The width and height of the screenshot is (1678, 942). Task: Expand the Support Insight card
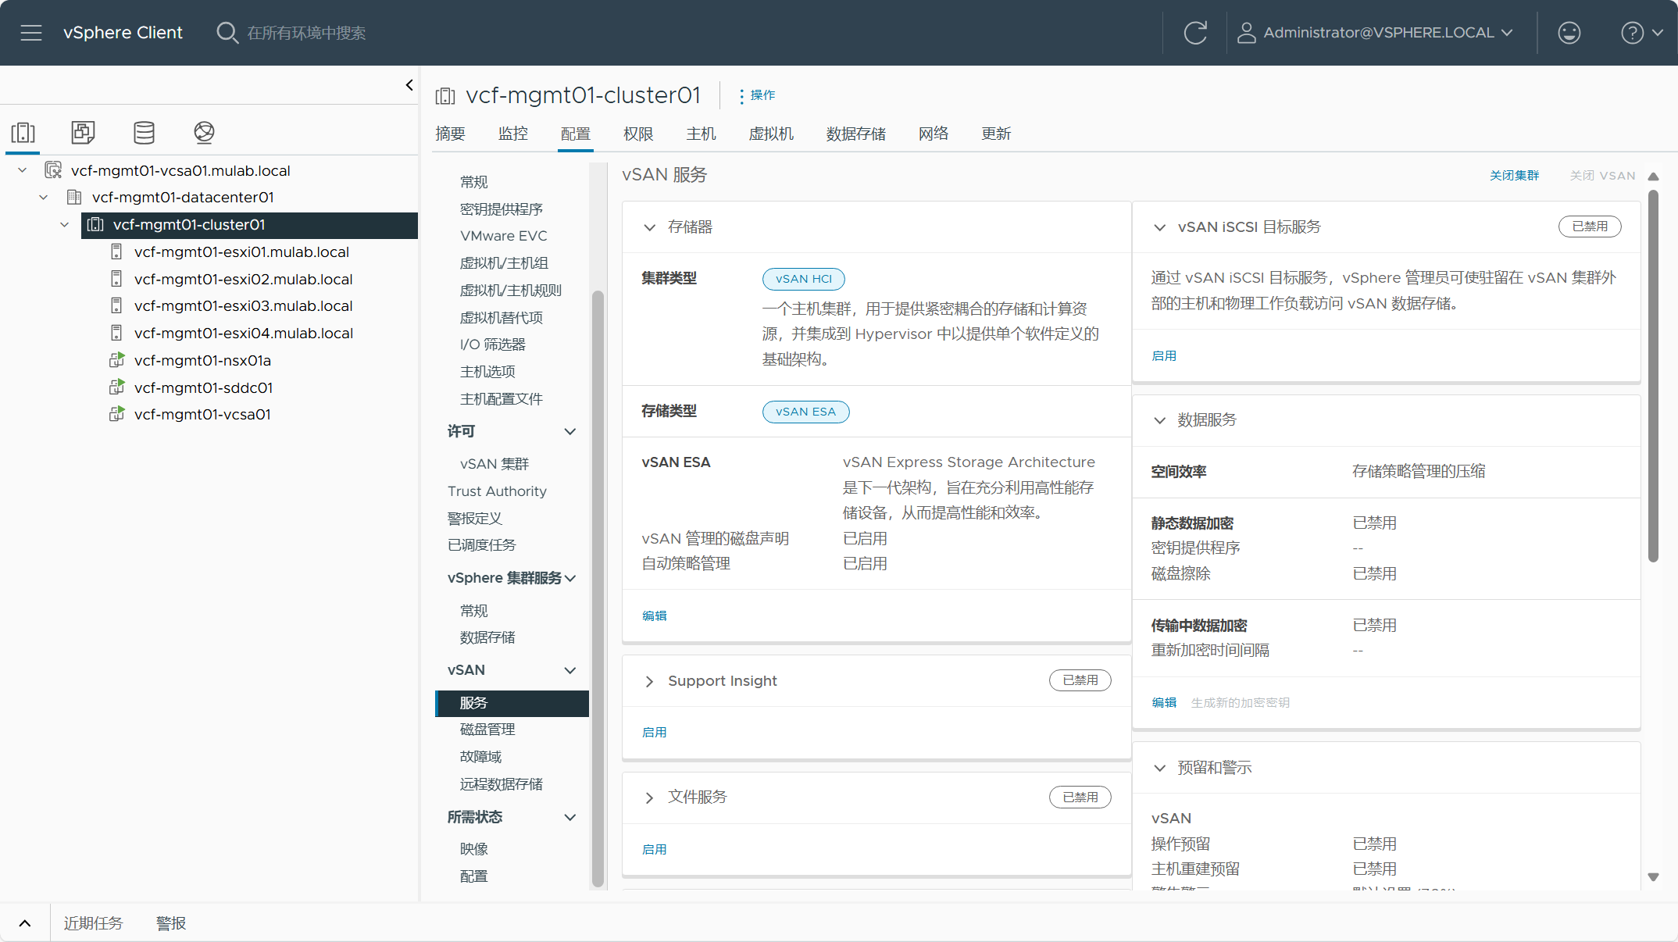649,681
